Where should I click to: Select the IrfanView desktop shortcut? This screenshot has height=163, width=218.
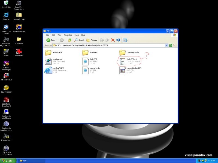pos(19,52)
